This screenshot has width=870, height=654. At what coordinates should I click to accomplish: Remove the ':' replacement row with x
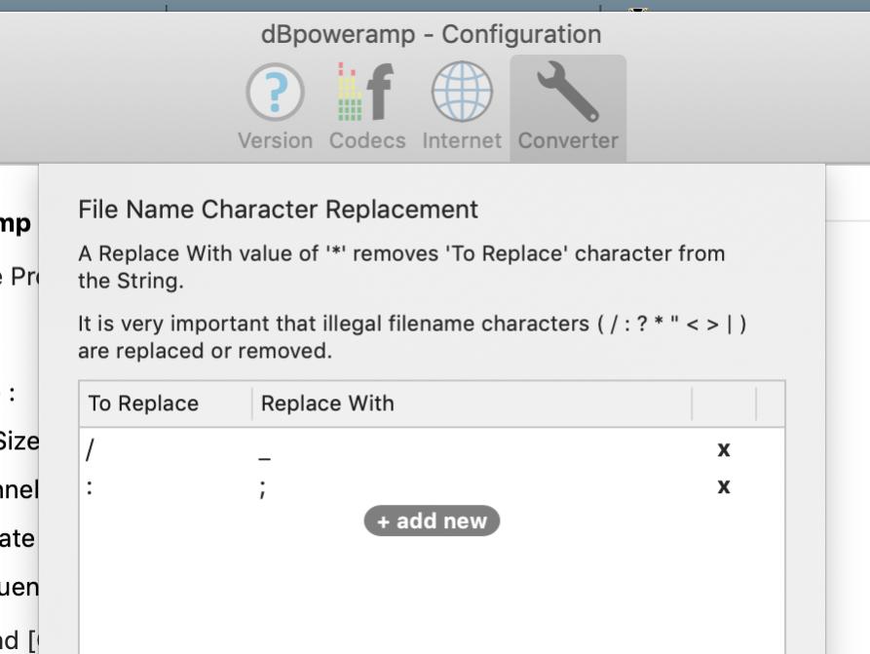tap(724, 486)
